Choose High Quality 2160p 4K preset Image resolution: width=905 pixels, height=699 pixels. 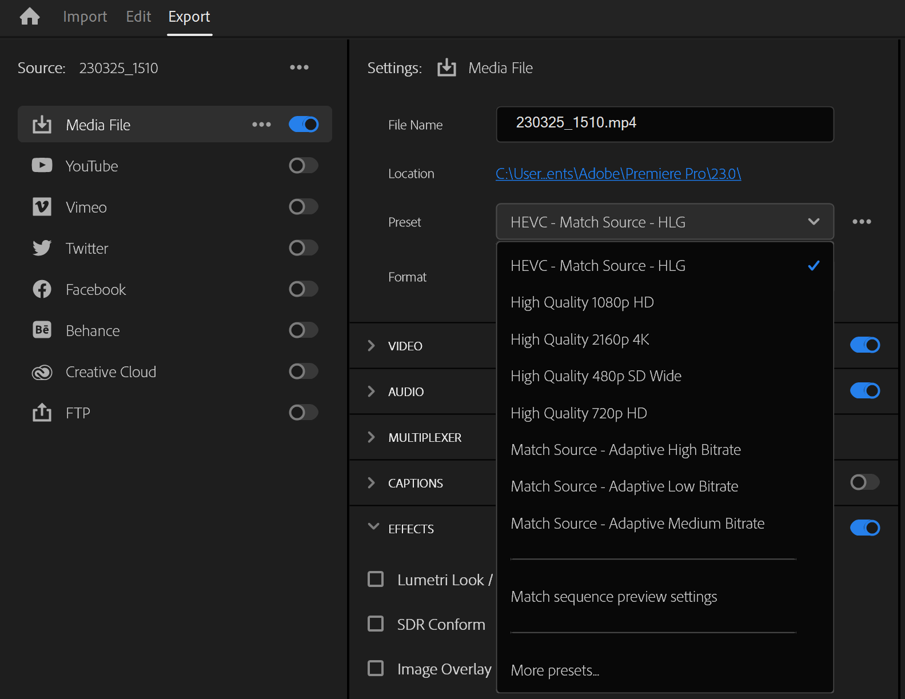pos(665,339)
